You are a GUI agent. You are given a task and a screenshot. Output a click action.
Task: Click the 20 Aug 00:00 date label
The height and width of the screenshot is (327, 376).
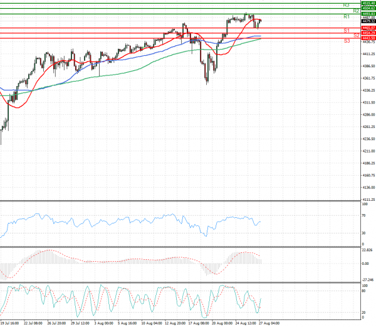tap(222, 323)
